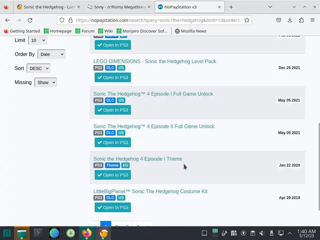Open the clipboard tray icon

(x=252, y=233)
